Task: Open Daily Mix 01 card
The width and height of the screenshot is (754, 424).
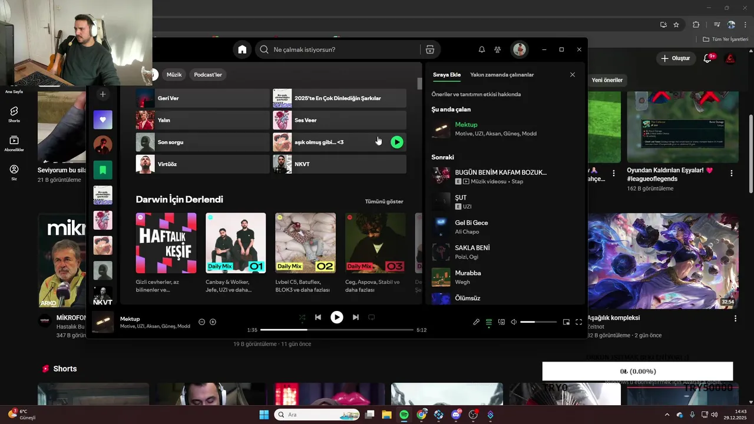Action: point(236,253)
